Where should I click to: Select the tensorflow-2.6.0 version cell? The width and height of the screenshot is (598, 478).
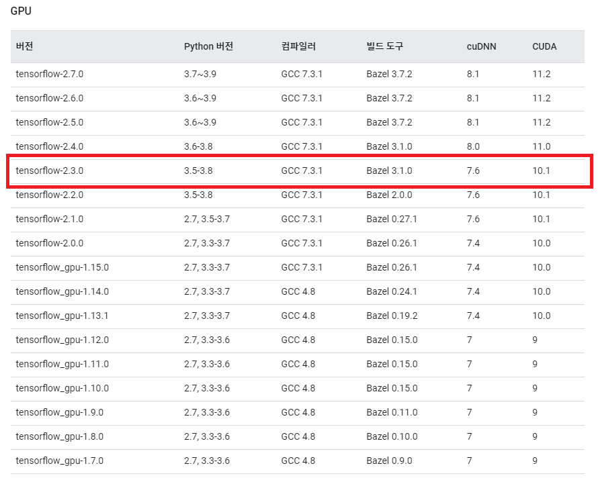[x=50, y=98]
